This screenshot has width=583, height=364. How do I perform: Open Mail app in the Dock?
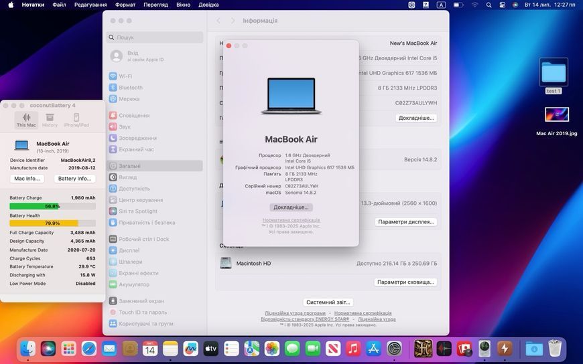pos(109,349)
